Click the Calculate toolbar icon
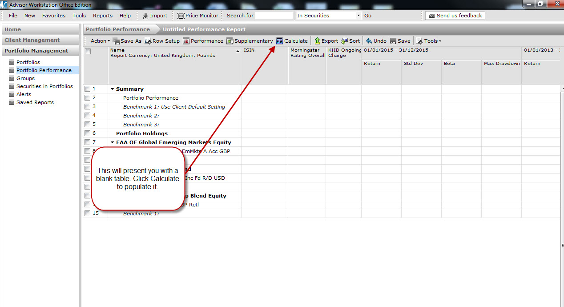This screenshot has width=564, height=307. click(x=280, y=41)
